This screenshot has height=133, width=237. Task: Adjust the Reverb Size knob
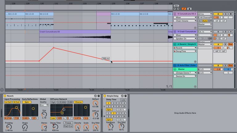click(x=44, y=114)
